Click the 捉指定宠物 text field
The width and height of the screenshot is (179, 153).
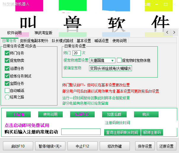(110, 68)
